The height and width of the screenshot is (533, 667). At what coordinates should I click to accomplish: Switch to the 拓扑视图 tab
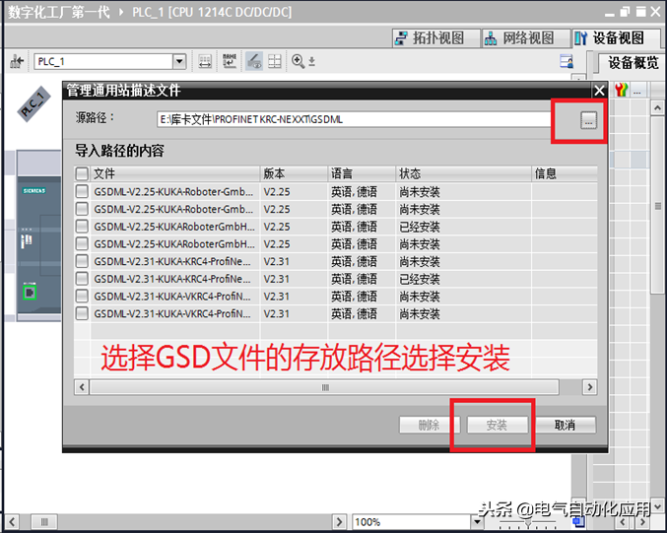pyautogui.click(x=435, y=38)
